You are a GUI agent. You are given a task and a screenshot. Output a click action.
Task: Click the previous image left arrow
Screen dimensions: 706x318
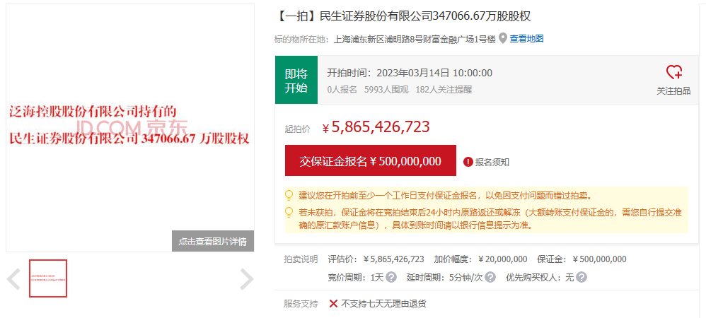[13, 279]
